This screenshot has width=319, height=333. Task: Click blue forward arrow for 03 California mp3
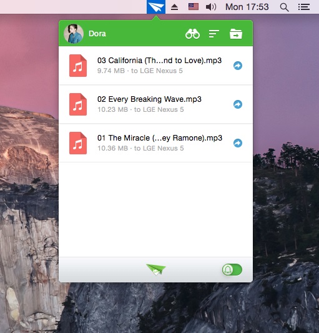click(238, 66)
